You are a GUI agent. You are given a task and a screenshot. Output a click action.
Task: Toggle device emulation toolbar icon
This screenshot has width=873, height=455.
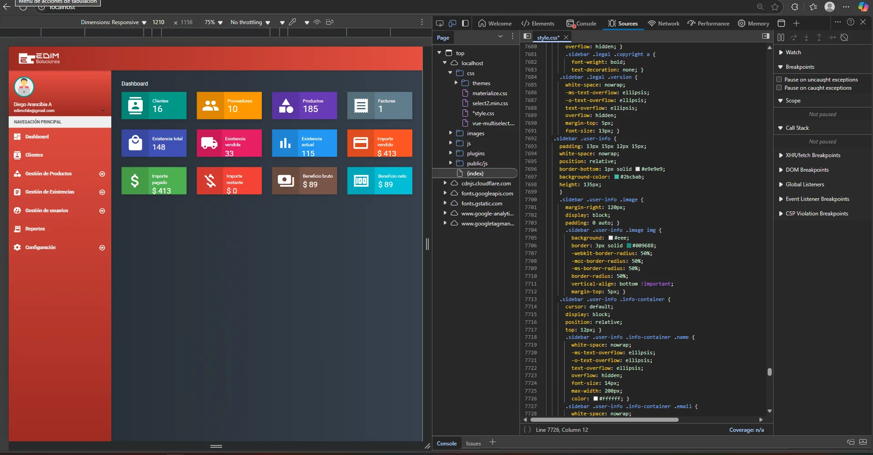click(x=452, y=23)
